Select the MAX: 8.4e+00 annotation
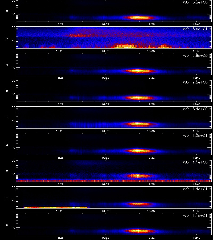213x240 pixels. [195, 109]
